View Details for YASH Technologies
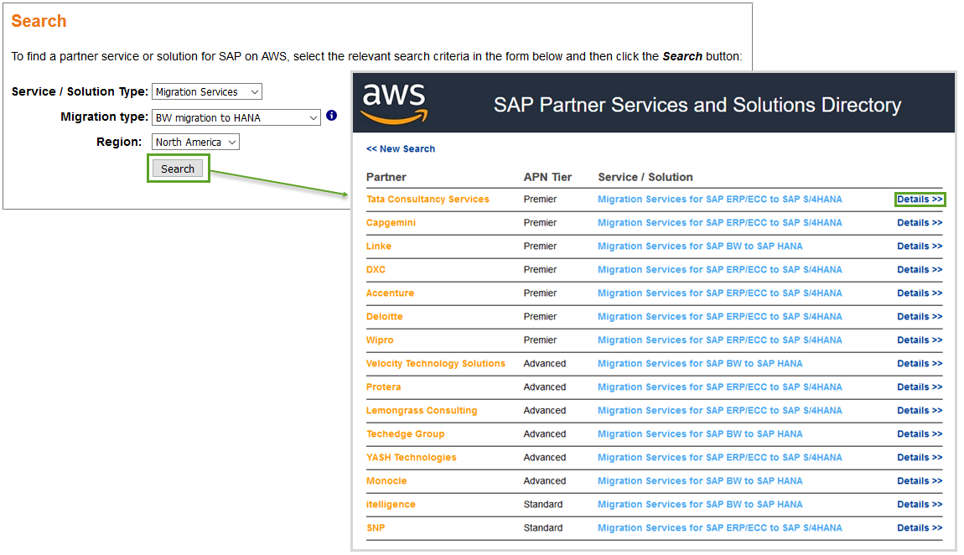 920,457
